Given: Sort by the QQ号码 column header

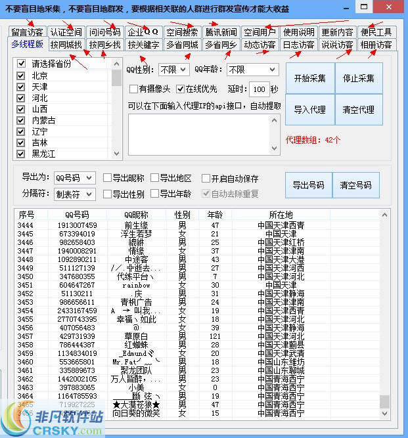Looking at the screenshot, I should [77, 215].
